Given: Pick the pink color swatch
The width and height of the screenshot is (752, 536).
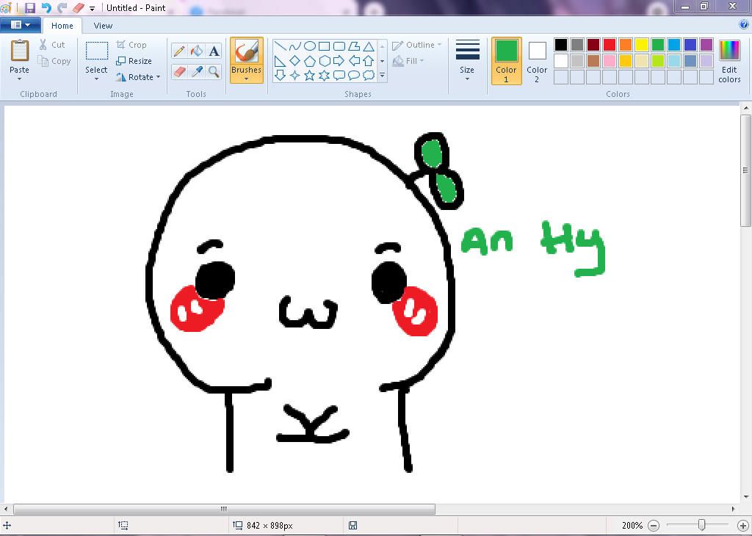Looking at the screenshot, I should [x=610, y=60].
